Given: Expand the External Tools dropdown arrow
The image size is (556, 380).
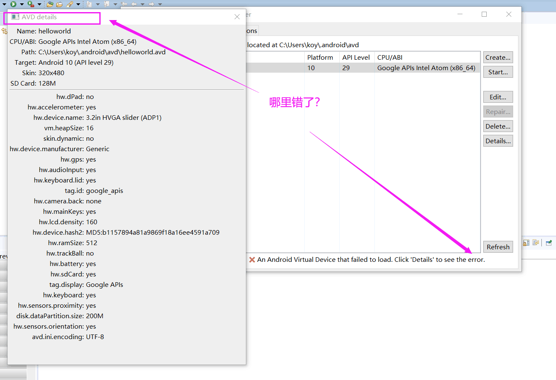Looking at the screenshot, I should (x=39, y=5).
